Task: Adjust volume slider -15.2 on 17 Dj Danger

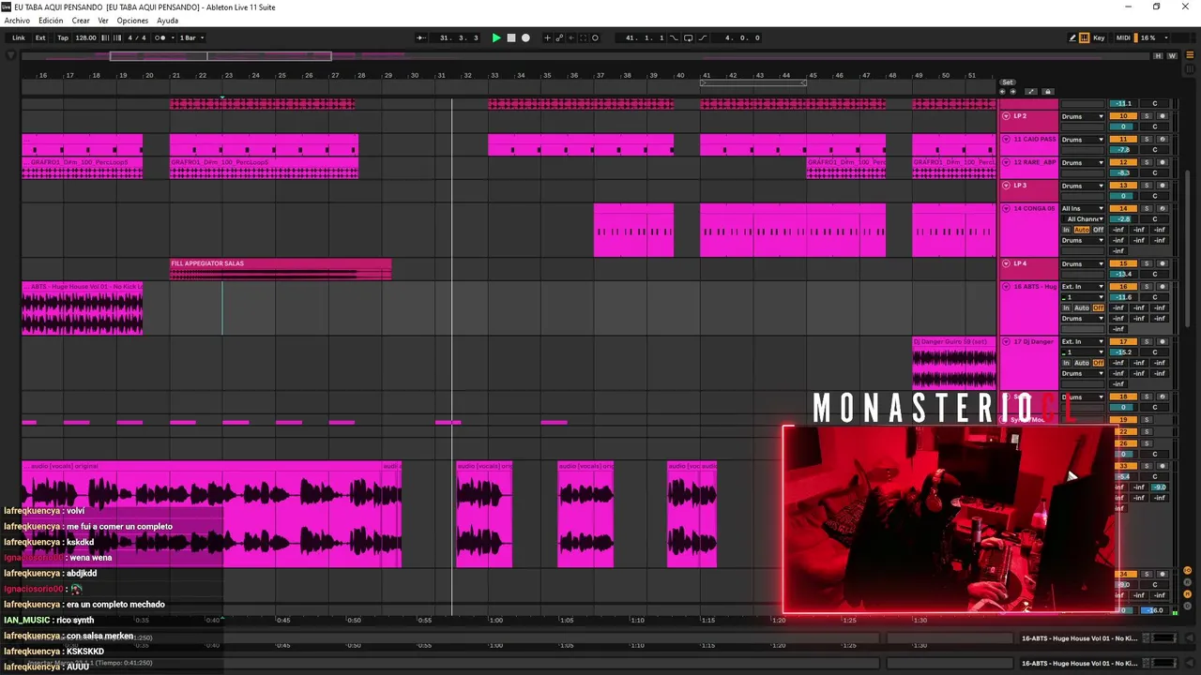Action: click(x=1123, y=352)
